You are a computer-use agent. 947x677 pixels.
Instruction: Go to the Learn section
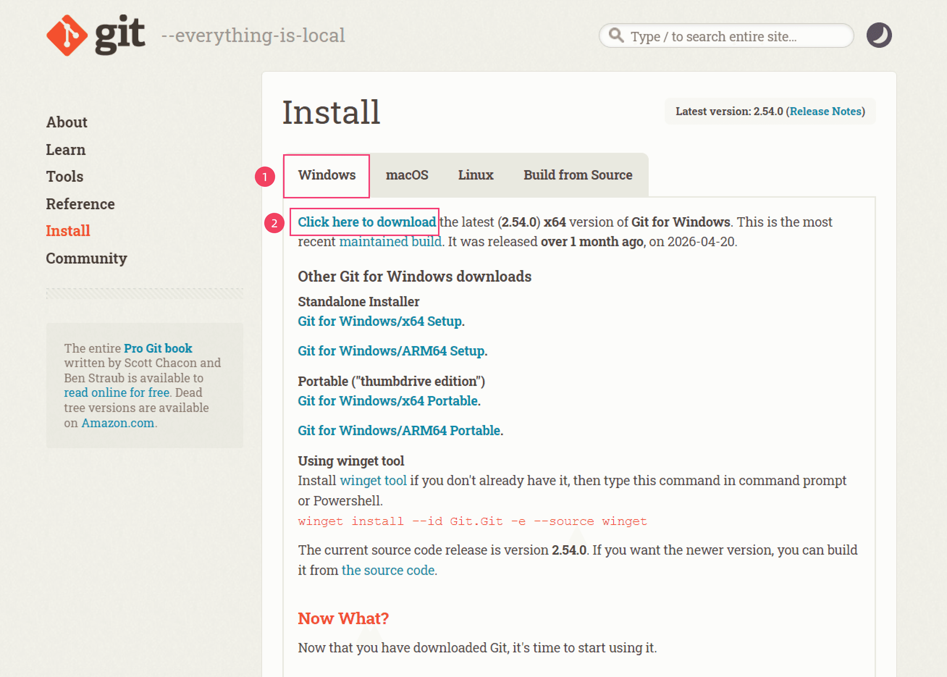[x=66, y=150]
